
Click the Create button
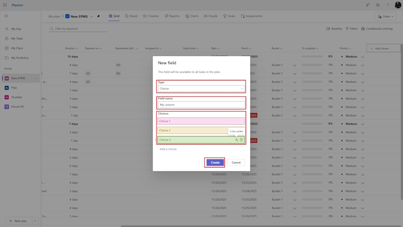click(215, 162)
